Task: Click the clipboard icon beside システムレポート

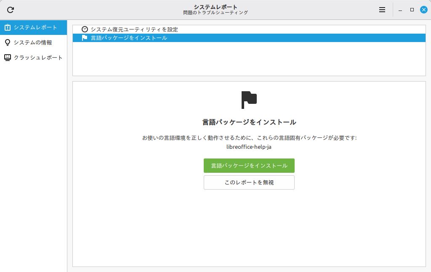Action: tap(8, 28)
